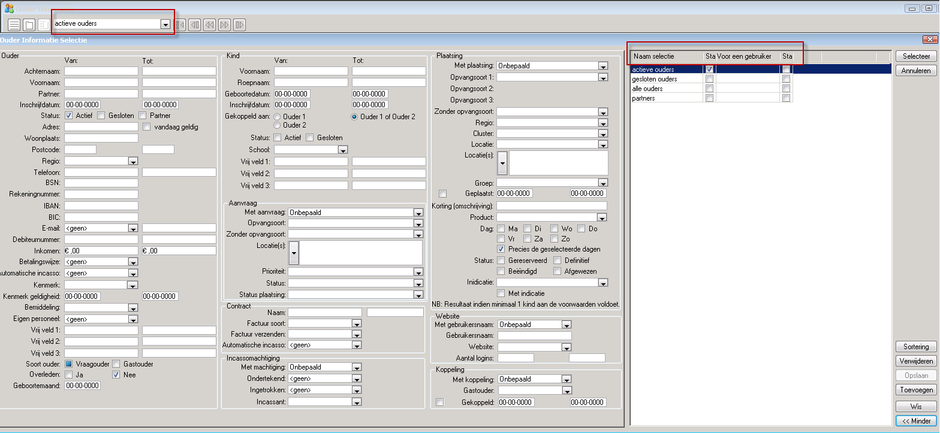The height and width of the screenshot is (433, 940).
Task: Go to the first record arrow
Action: 180,25
